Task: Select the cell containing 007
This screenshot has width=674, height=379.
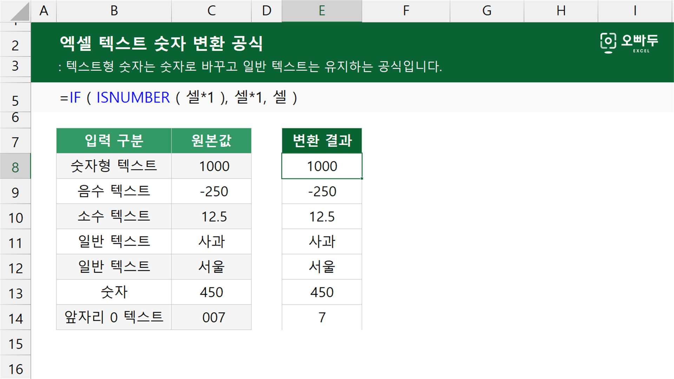Action: 211,317
